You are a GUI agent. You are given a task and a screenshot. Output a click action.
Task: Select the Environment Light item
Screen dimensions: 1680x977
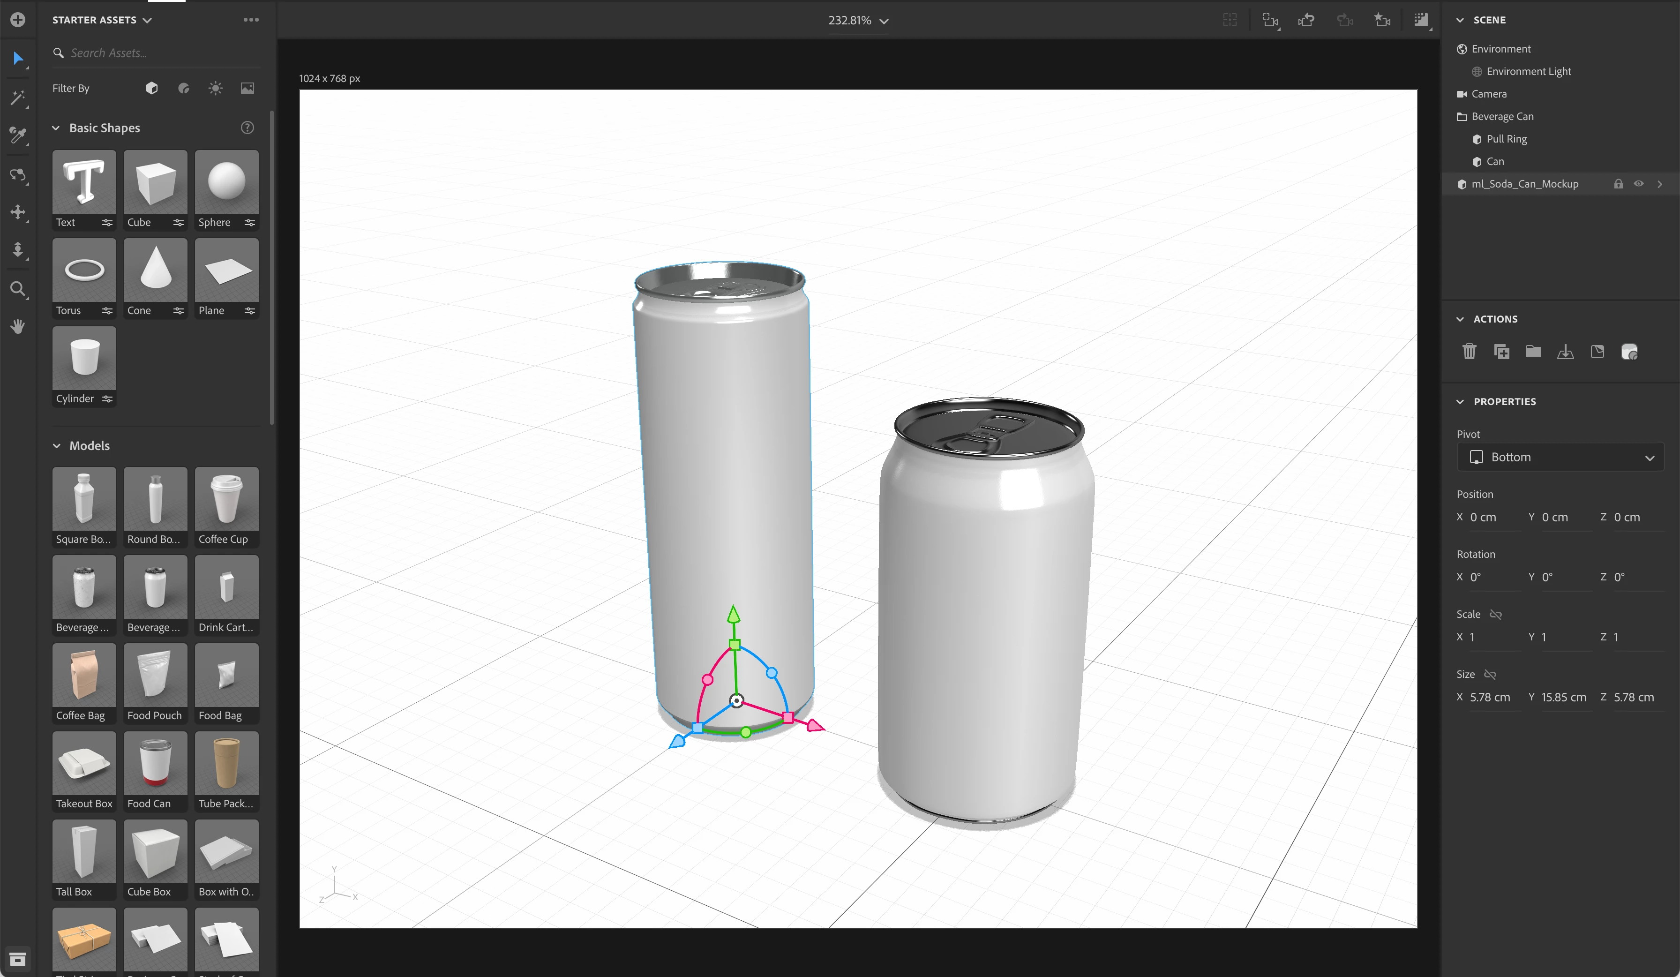coord(1528,71)
